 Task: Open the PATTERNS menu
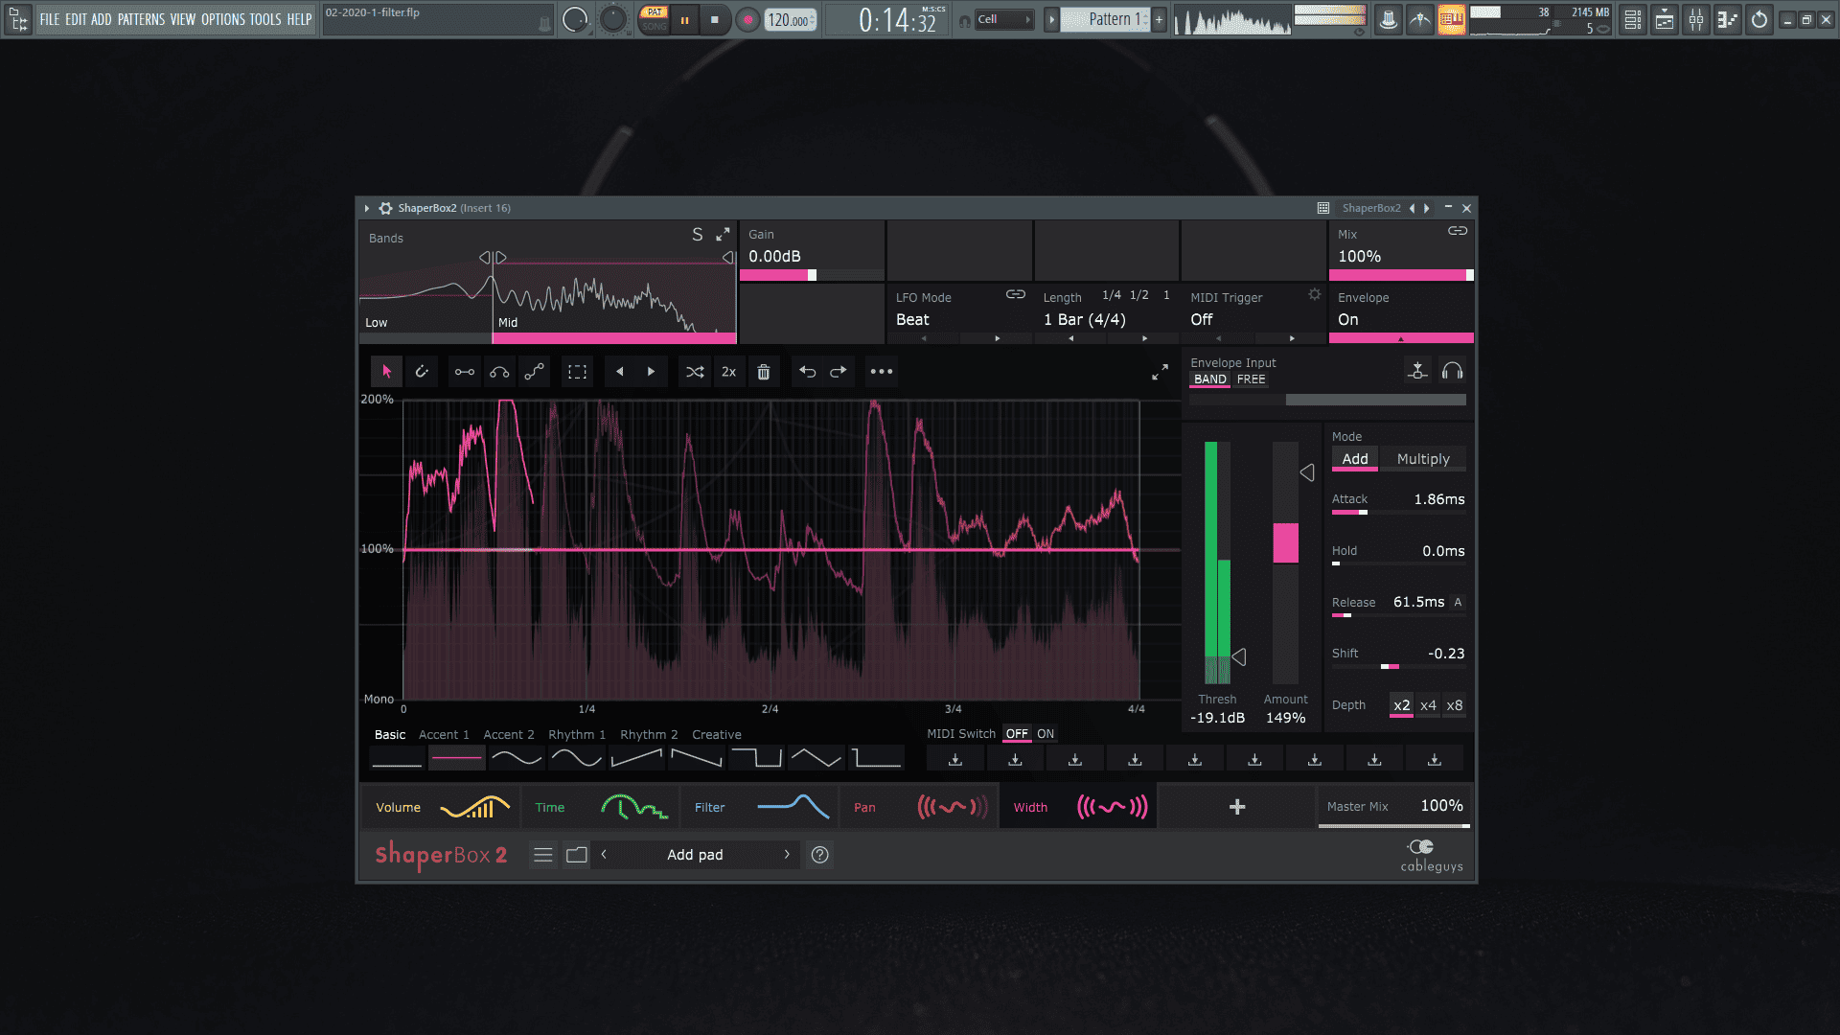[x=141, y=19]
